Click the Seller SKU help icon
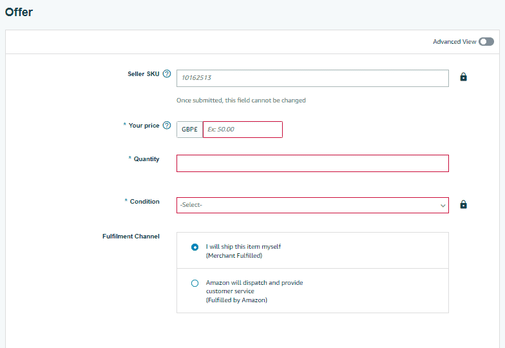505x348 pixels. (166, 73)
